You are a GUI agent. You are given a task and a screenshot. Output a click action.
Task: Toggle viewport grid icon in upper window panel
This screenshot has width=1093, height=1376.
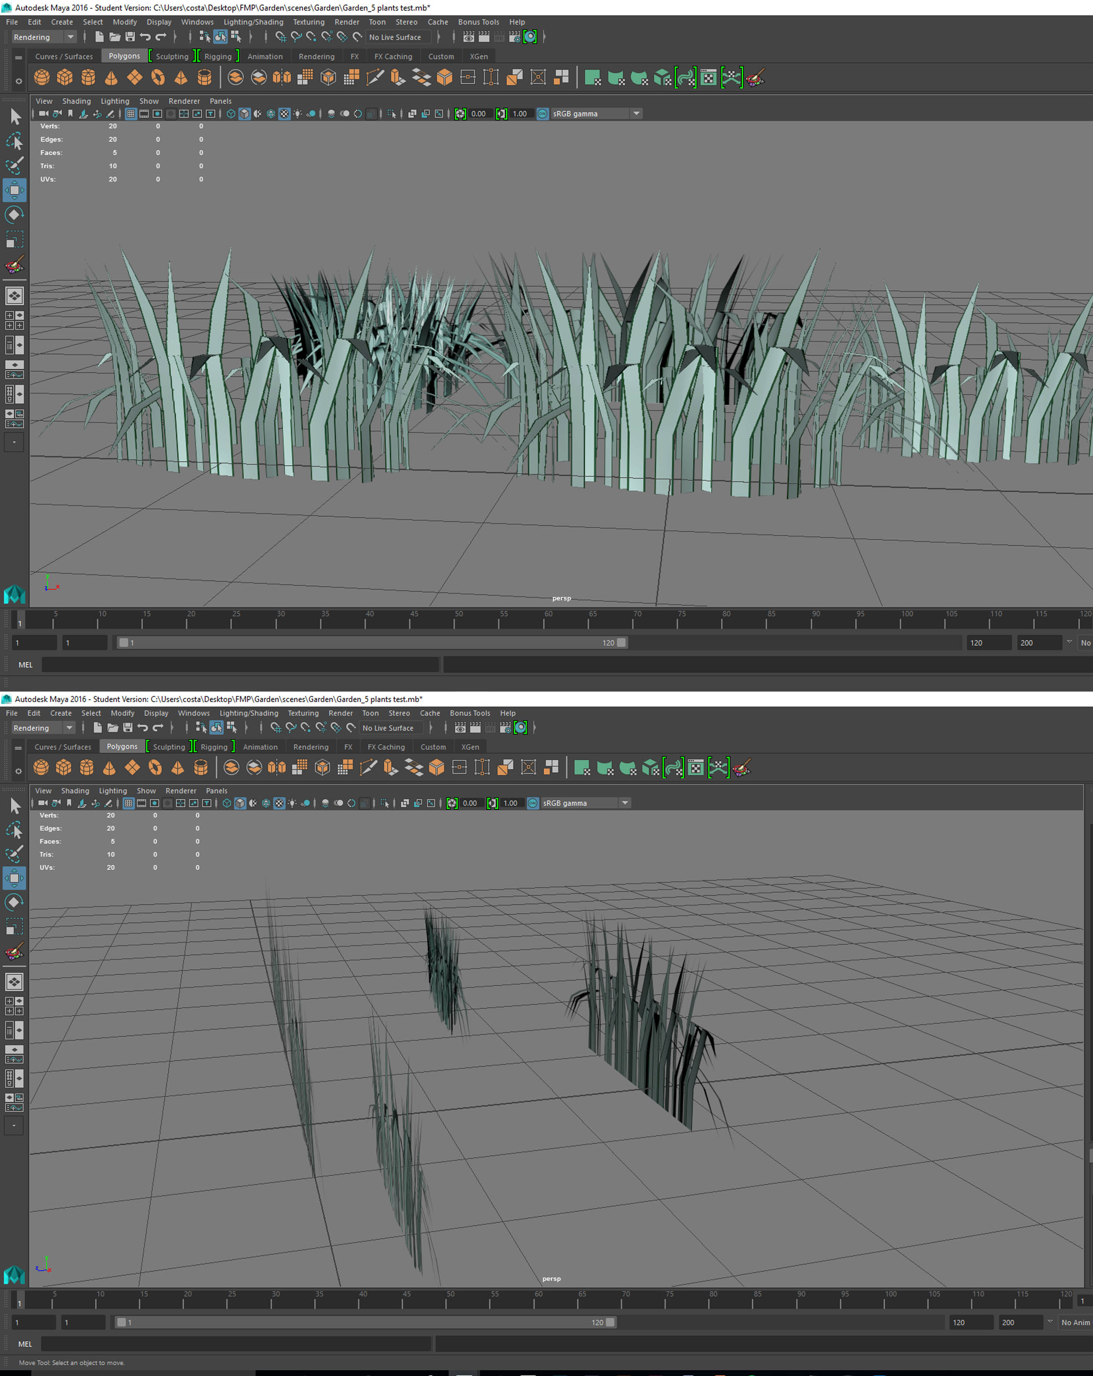131,114
